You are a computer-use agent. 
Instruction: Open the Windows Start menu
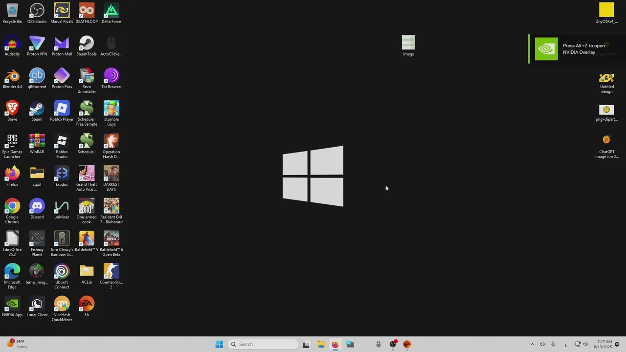point(219,344)
